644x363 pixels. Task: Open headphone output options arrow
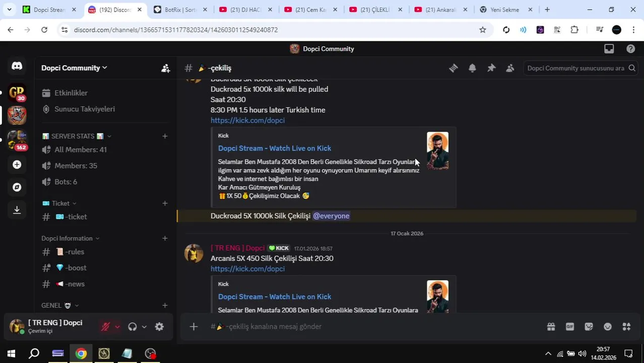[144, 327]
